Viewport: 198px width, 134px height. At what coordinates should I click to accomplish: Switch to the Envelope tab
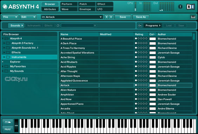[87, 9]
